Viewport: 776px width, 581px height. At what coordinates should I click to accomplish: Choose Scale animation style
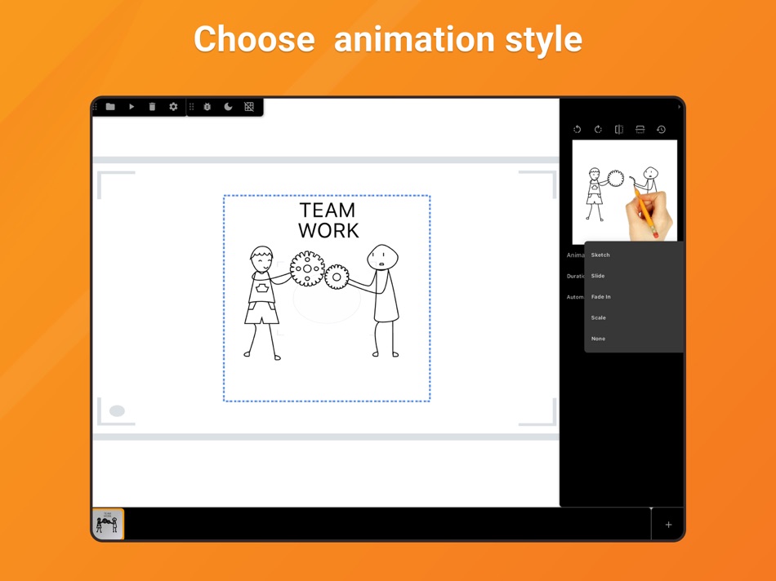tap(634, 318)
